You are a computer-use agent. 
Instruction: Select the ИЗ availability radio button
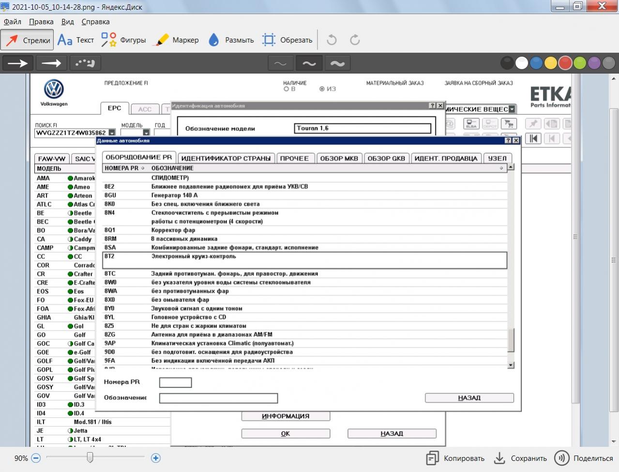coord(322,89)
